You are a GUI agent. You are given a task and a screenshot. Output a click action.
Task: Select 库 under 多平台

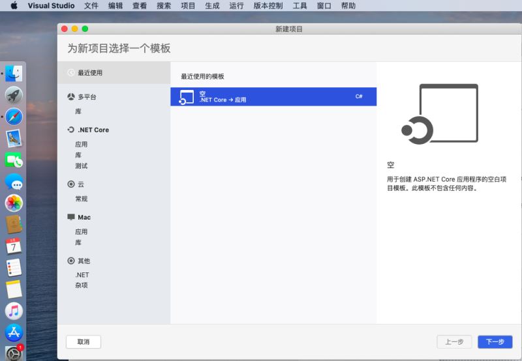tap(78, 111)
